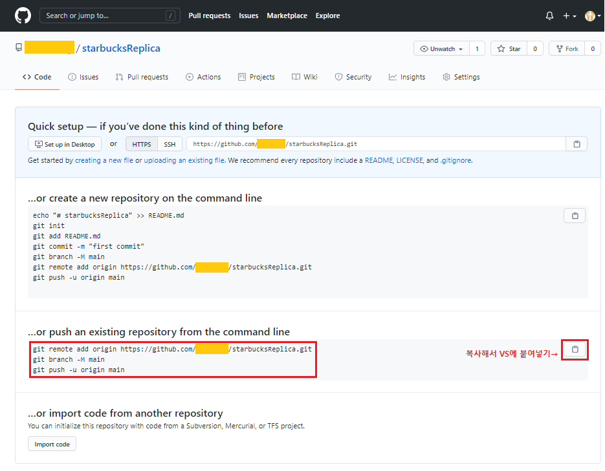Click the Quick setup heading text

coord(155,127)
